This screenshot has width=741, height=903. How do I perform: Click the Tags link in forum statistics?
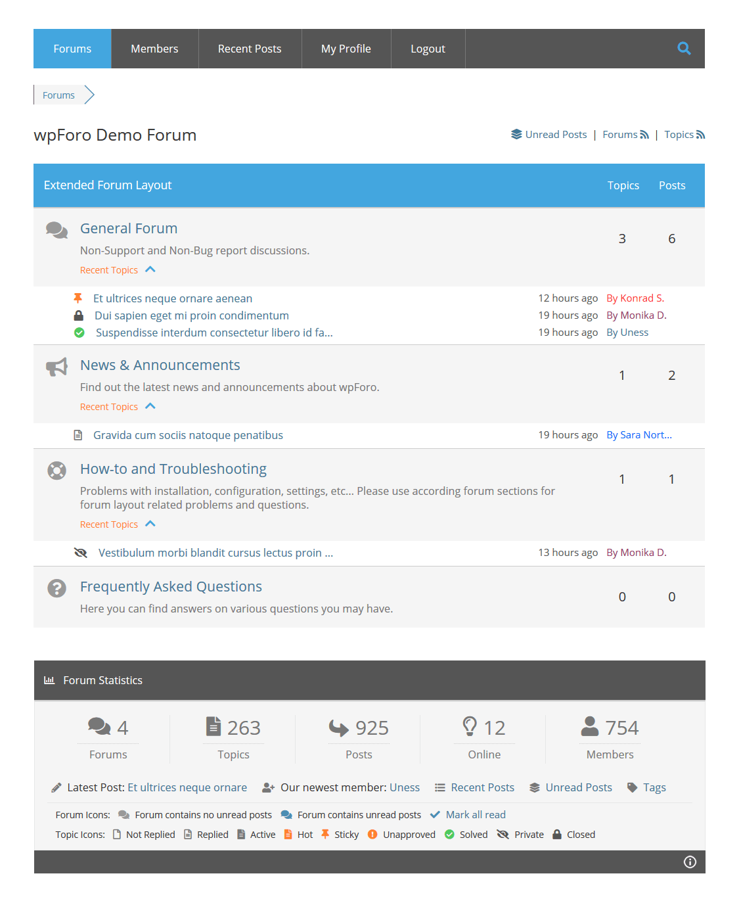coord(654,787)
